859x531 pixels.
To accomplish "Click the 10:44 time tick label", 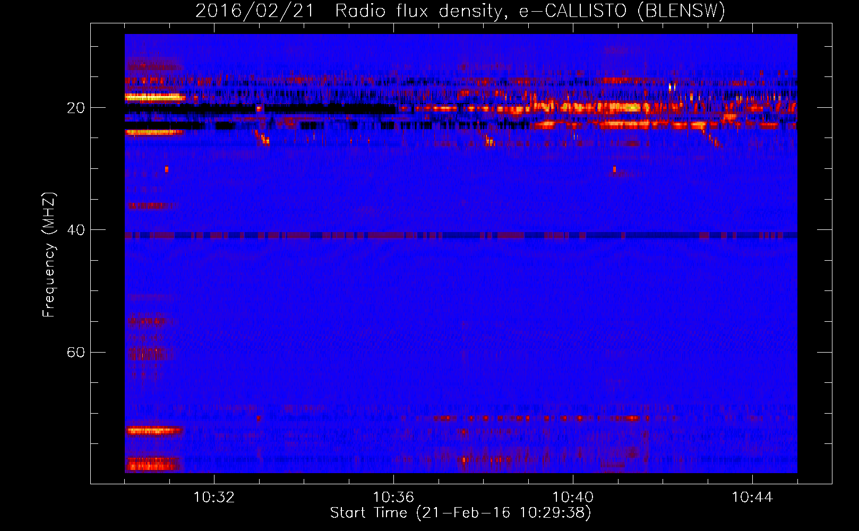I will (x=752, y=498).
